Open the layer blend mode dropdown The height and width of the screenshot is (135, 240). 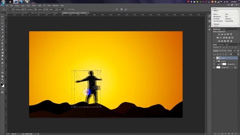click(x=219, y=51)
